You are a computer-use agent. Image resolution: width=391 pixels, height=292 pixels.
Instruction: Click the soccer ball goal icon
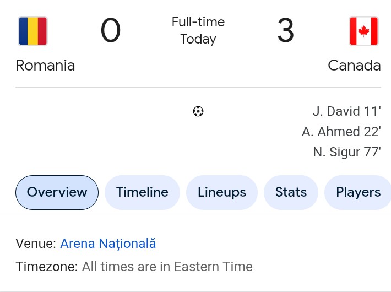[198, 111]
